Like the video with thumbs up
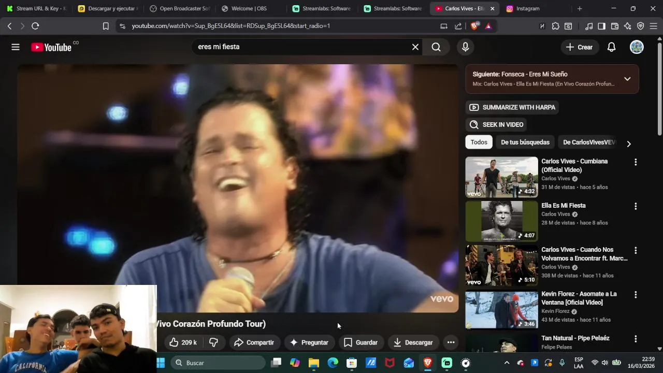The image size is (663, 373). (183, 342)
